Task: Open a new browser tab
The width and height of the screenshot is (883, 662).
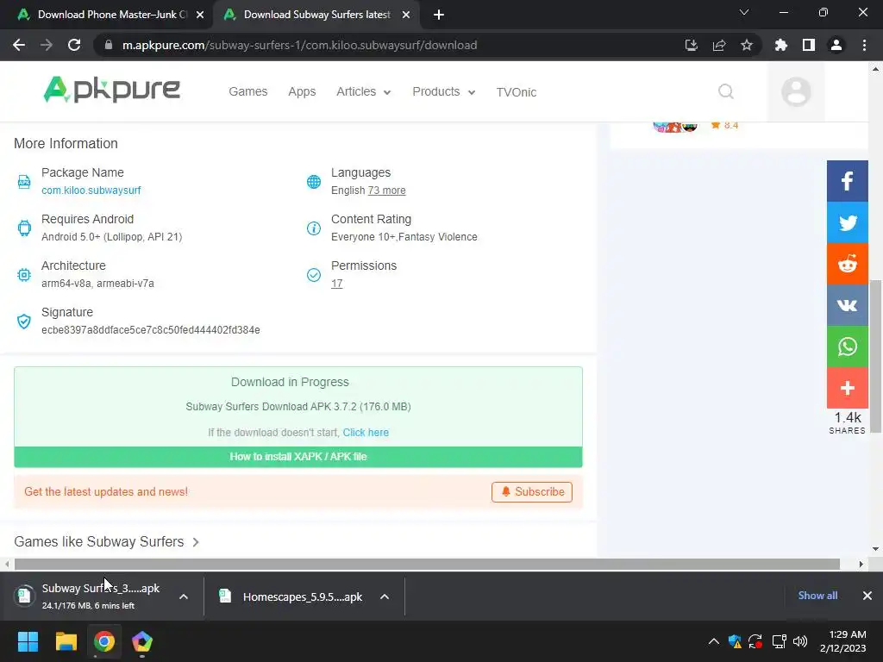Action: pyautogui.click(x=439, y=15)
